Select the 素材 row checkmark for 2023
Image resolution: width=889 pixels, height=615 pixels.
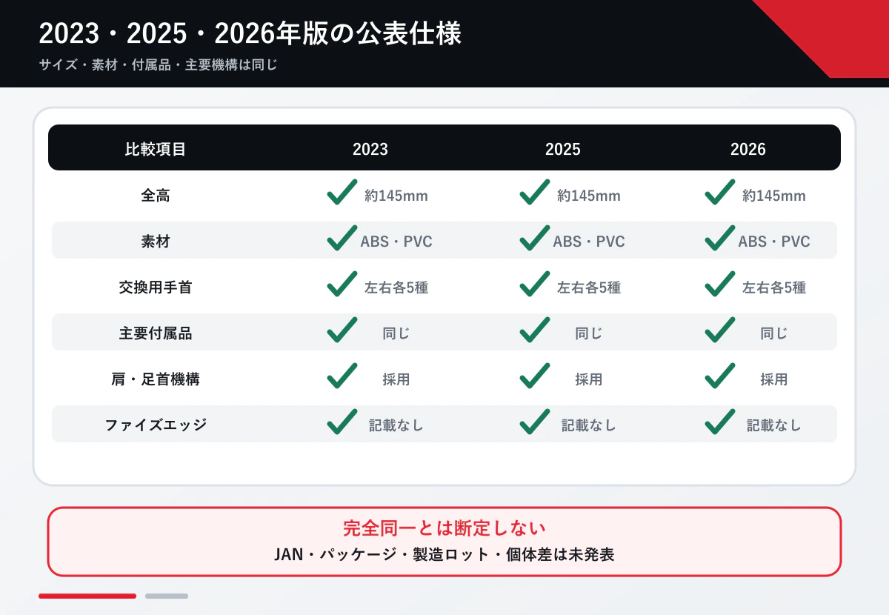pyautogui.click(x=342, y=238)
